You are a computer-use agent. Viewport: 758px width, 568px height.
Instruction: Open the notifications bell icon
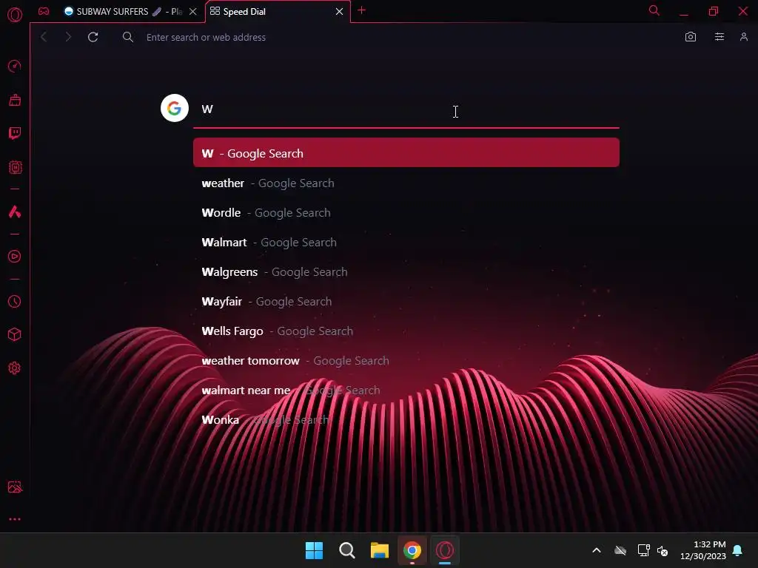738,550
